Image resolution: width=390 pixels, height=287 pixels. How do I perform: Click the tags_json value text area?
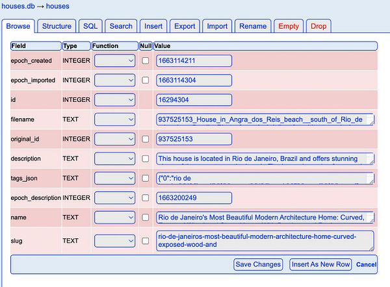(265, 178)
